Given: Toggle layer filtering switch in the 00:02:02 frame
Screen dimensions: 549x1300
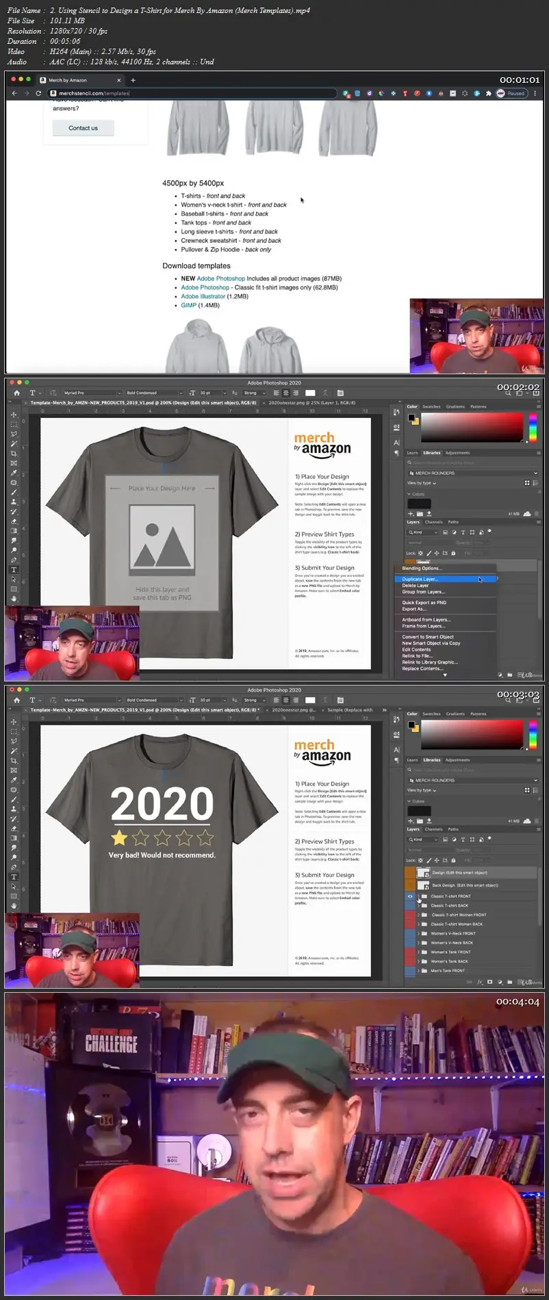Looking at the screenshot, I should [489, 531].
